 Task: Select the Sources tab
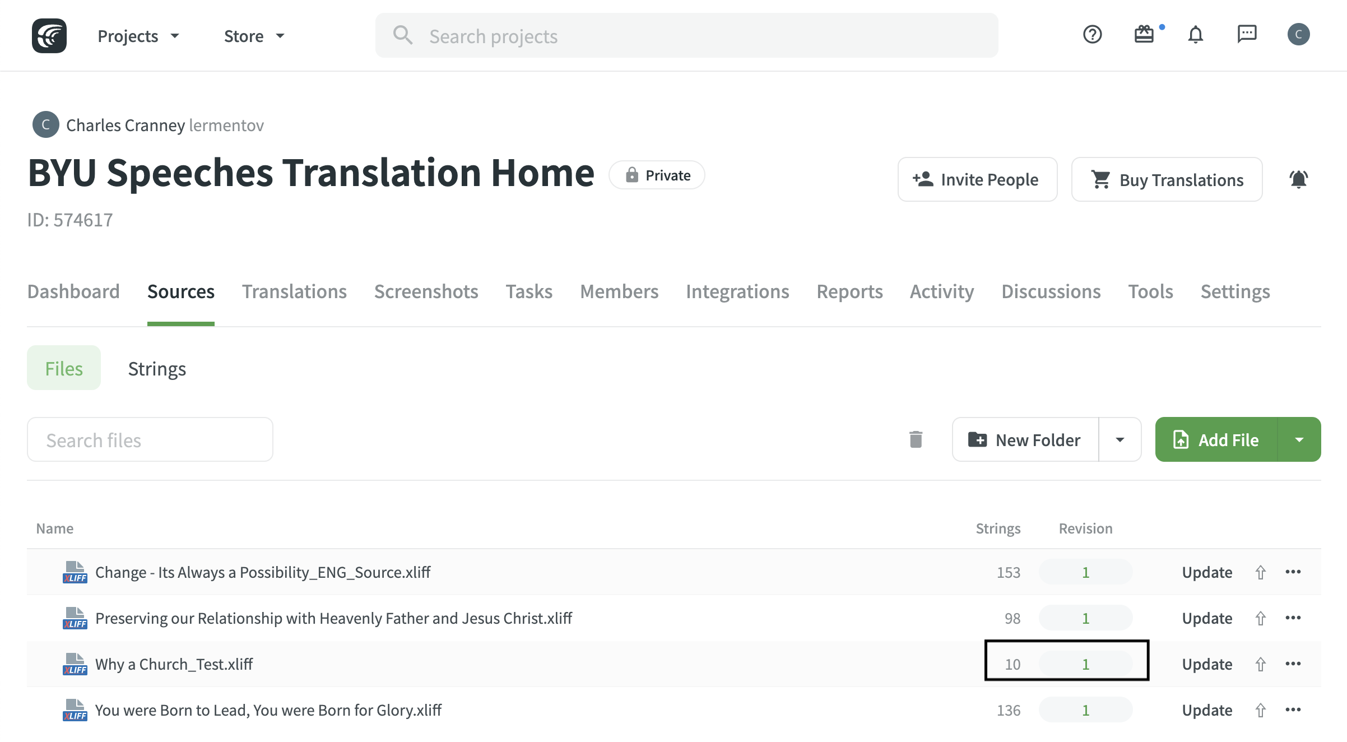[180, 291]
